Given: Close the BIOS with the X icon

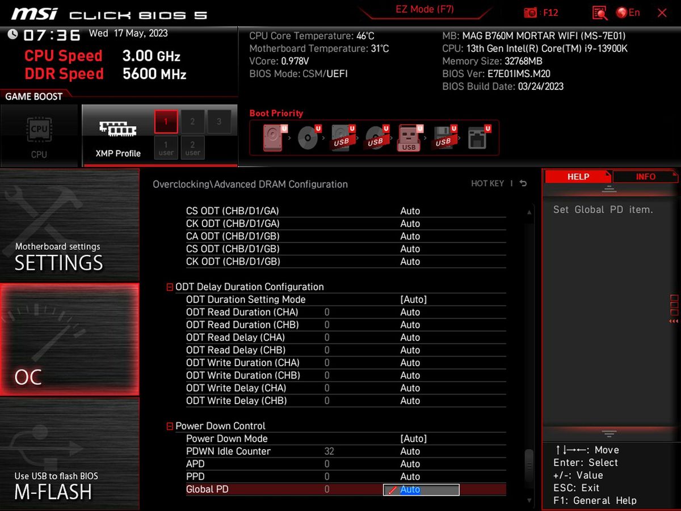Looking at the screenshot, I should click(662, 12).
